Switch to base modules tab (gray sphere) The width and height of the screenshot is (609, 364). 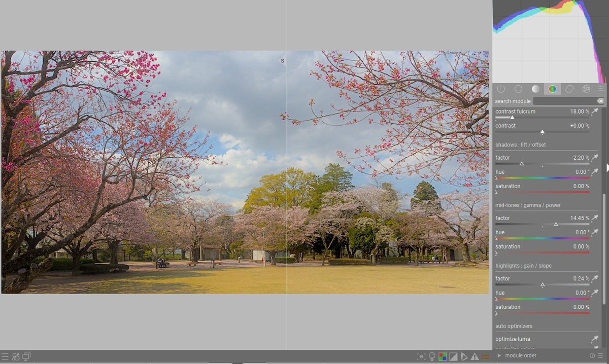[x=535, y=89]
